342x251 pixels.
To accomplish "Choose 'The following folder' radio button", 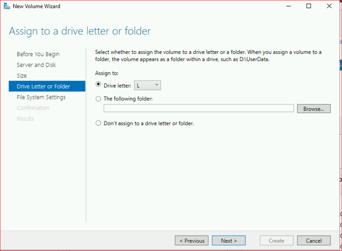I will point(98,99).
